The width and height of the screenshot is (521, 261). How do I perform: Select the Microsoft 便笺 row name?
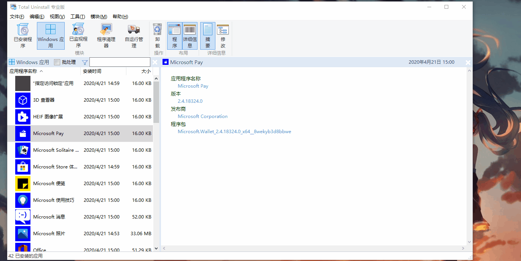(x=49, y=184)
